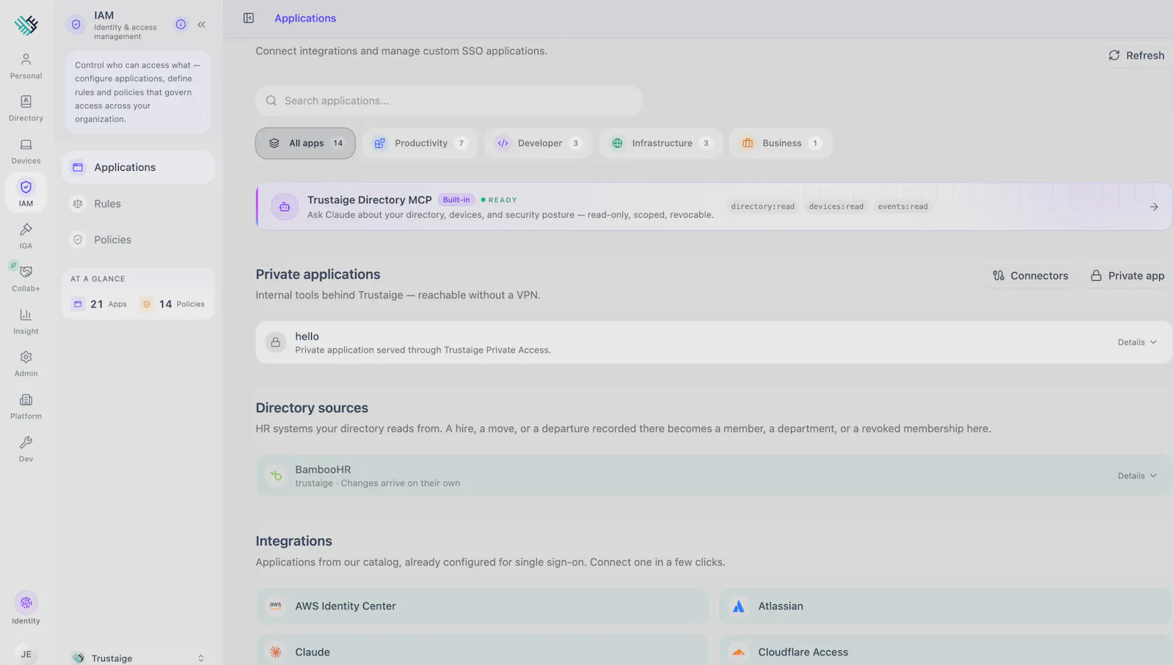Click the directory:read scope tag
The height and width of the screenshot is (665, 1174).
(x=762, y=207)
